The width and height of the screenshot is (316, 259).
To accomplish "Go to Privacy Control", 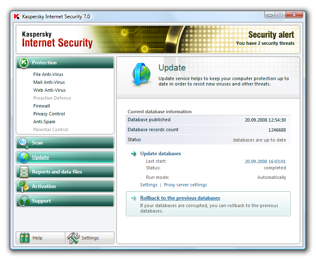I will click(49, 114).
